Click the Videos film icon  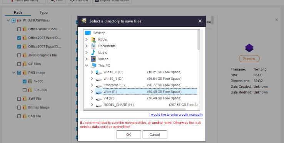(x=93, y=59)
